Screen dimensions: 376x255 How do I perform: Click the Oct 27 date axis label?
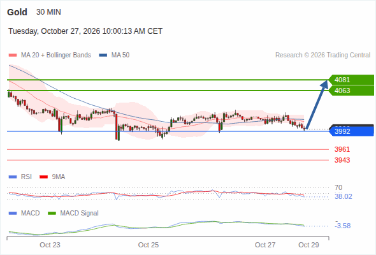pyautogui.click(x=265, y=245)
